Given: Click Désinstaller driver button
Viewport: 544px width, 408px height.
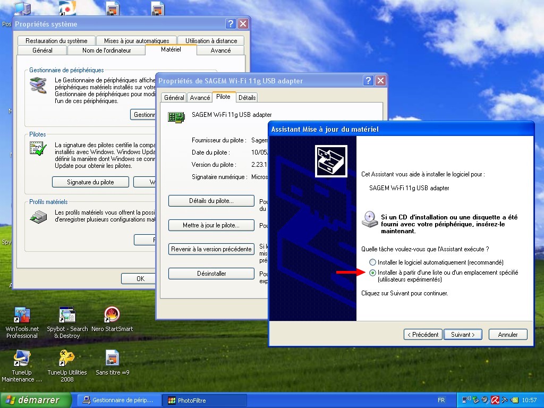Looking at the screenshot, I should pyautogui.click(x=211, y=274).
